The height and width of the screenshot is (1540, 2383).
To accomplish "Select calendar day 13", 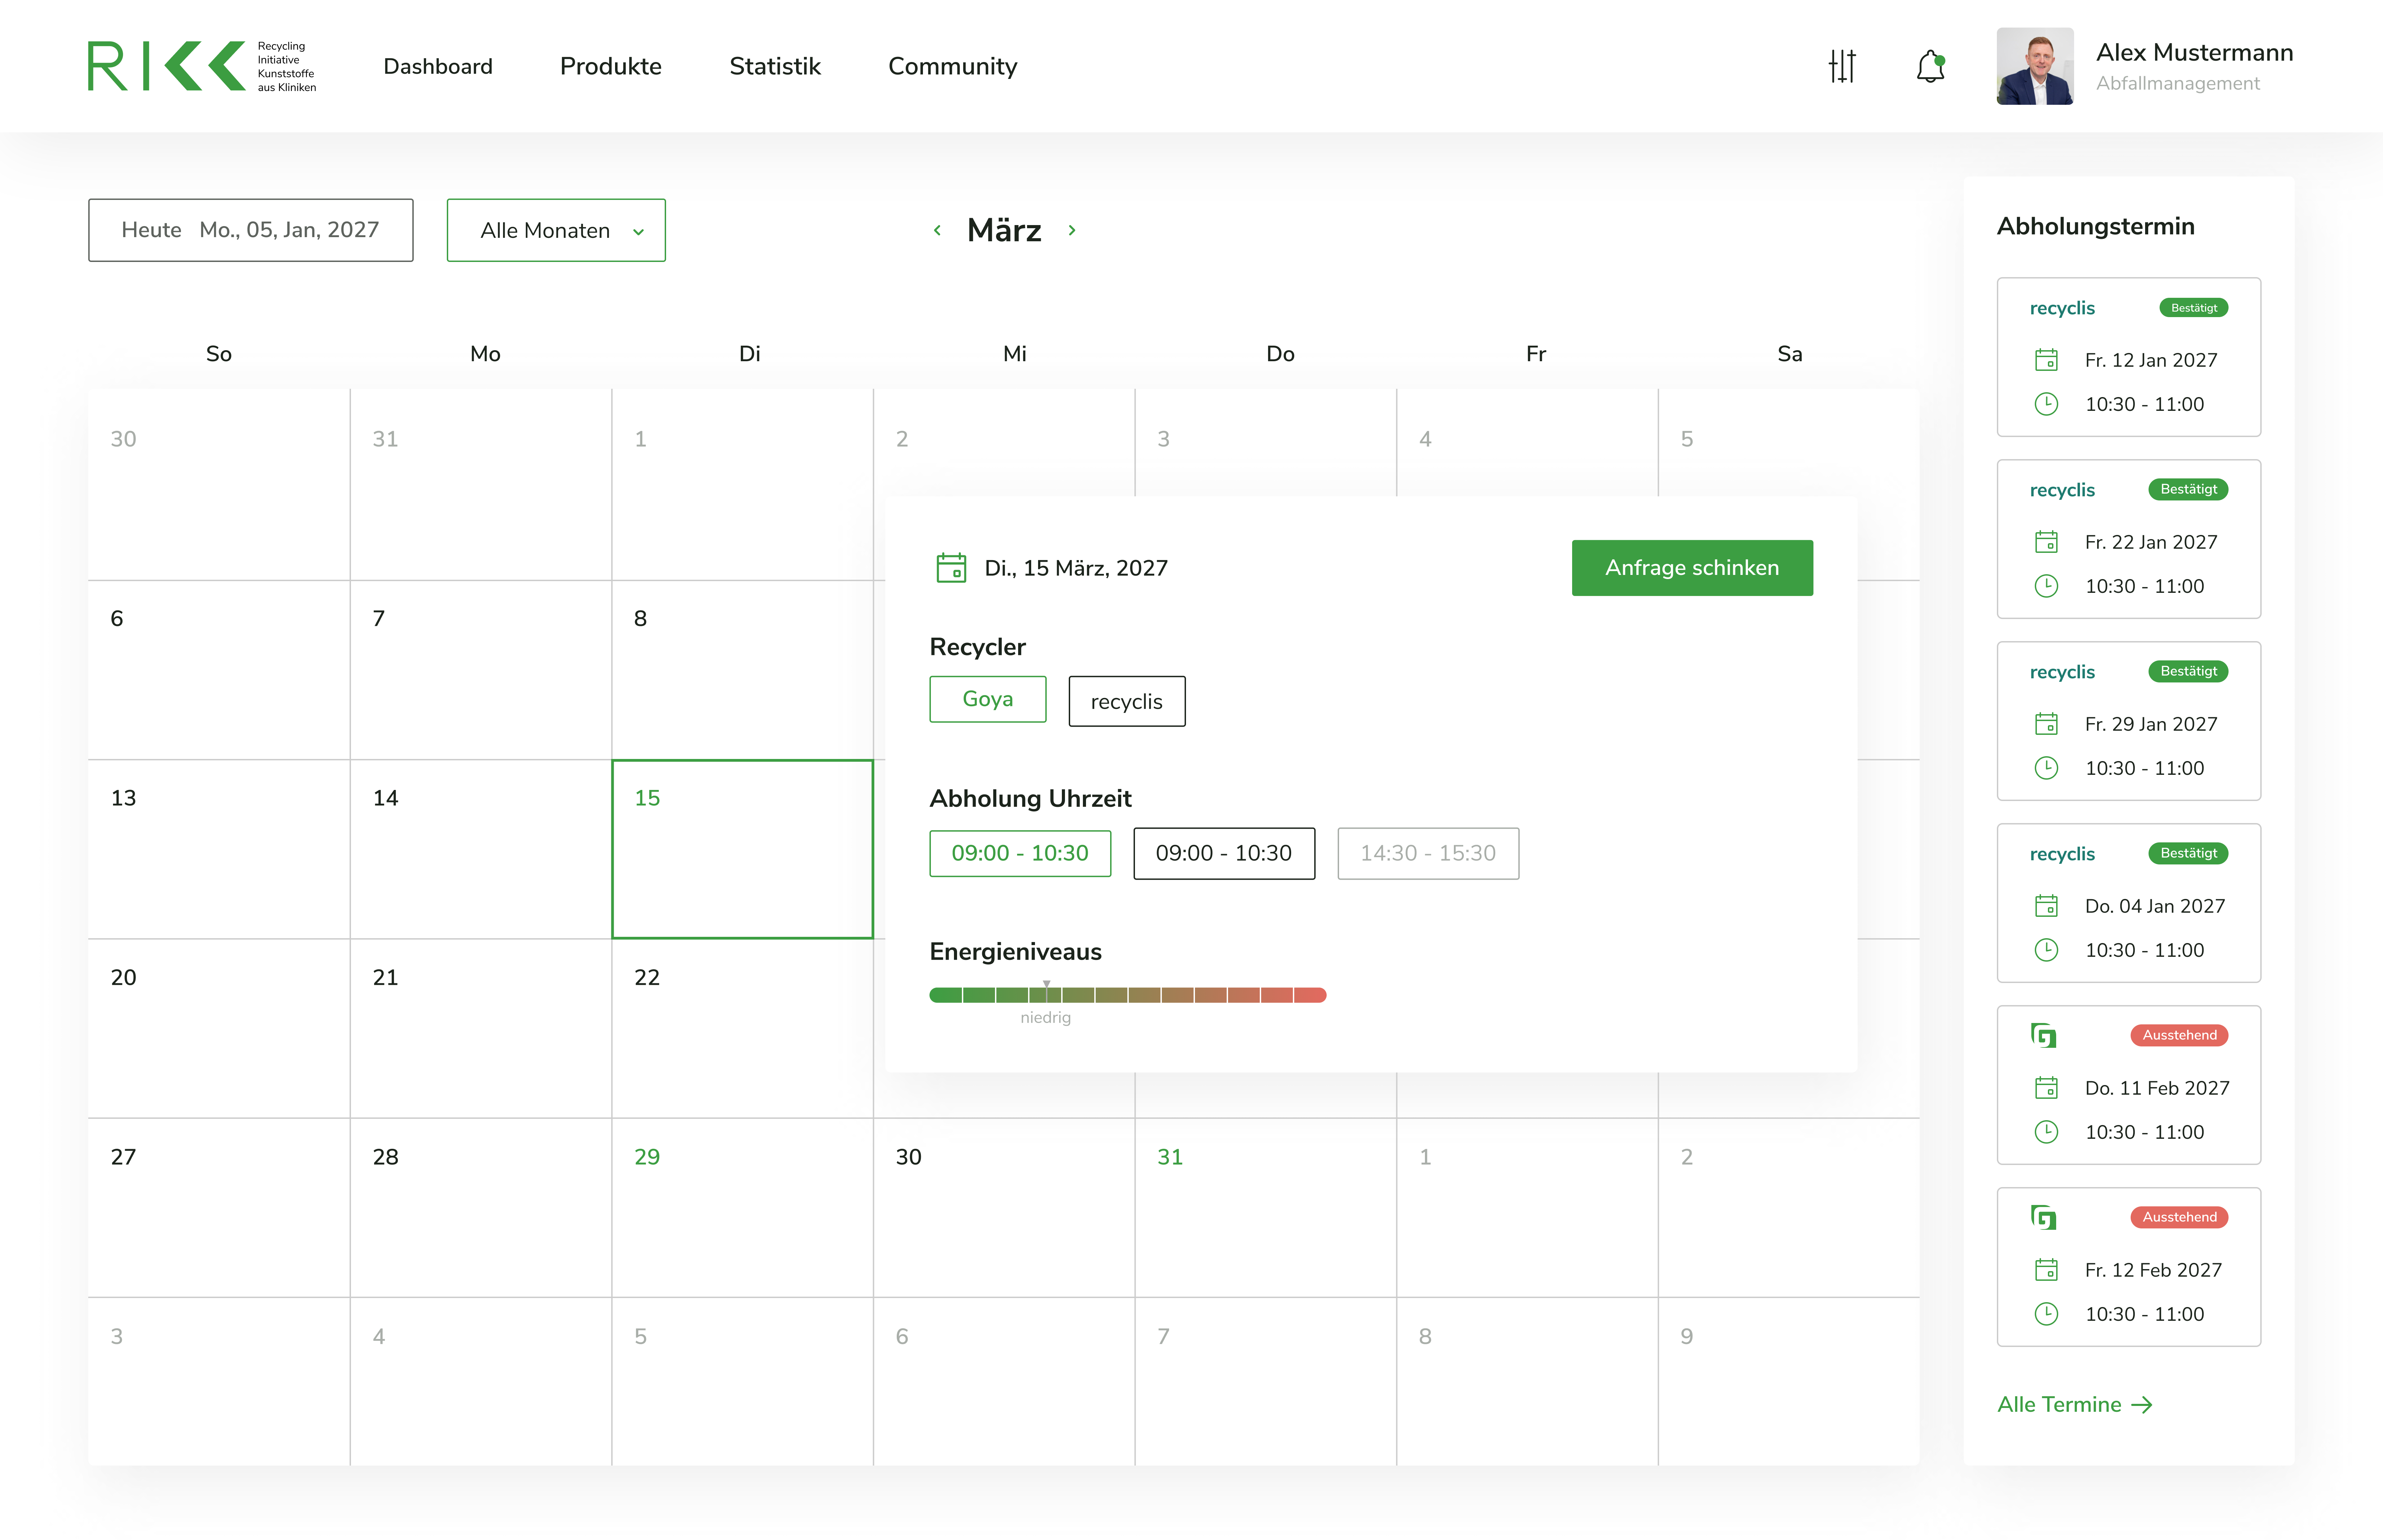I will coord(219,849).
